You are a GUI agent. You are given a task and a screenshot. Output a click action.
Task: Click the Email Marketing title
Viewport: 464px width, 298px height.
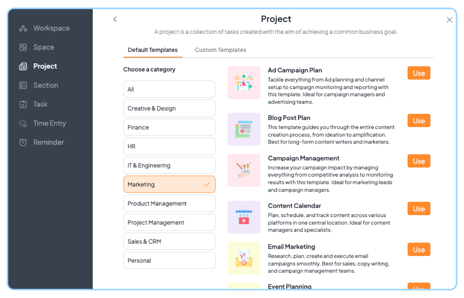[291, 247]
